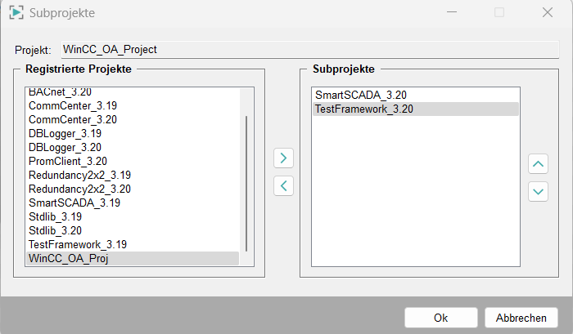
Task: Click the Projekt name field
Action: [310, 49]
